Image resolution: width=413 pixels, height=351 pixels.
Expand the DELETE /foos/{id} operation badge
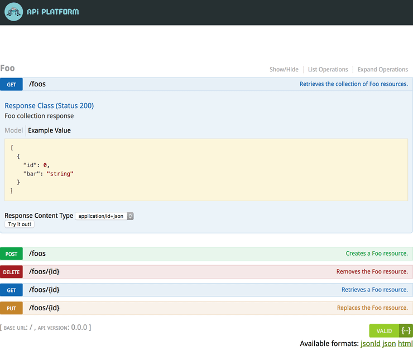[x=11, y=272]
